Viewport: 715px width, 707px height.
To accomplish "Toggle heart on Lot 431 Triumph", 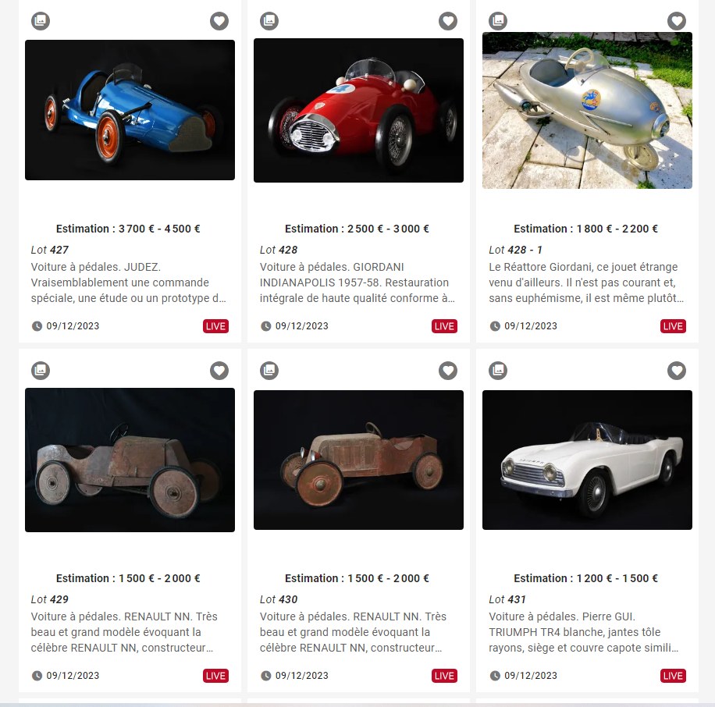I will point(677,371).
